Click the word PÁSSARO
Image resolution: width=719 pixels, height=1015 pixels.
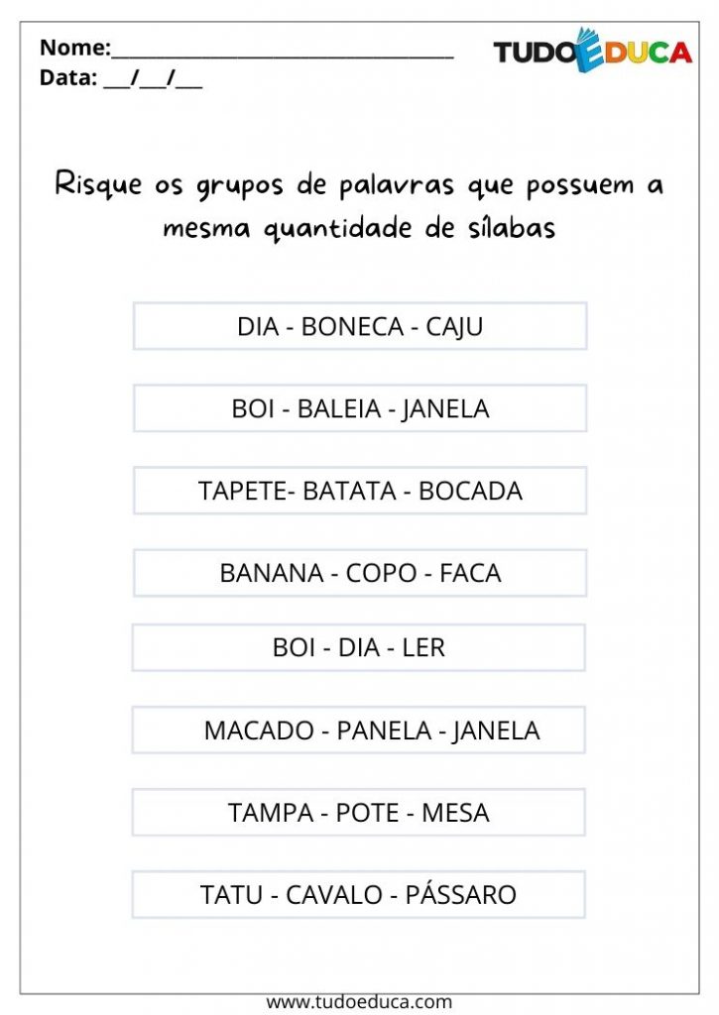pos(460,894)
